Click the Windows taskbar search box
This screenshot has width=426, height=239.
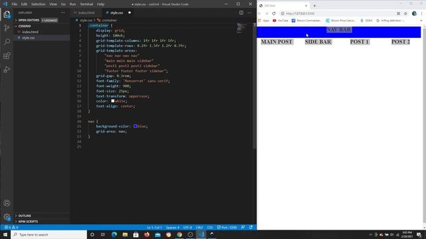49,234
